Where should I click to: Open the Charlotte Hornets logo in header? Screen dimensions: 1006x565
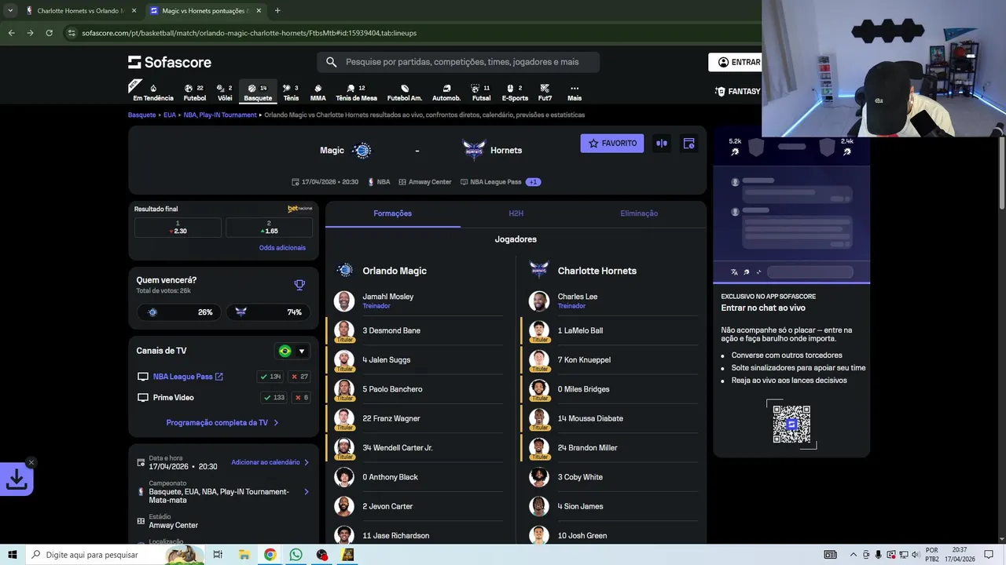(474, 151)
